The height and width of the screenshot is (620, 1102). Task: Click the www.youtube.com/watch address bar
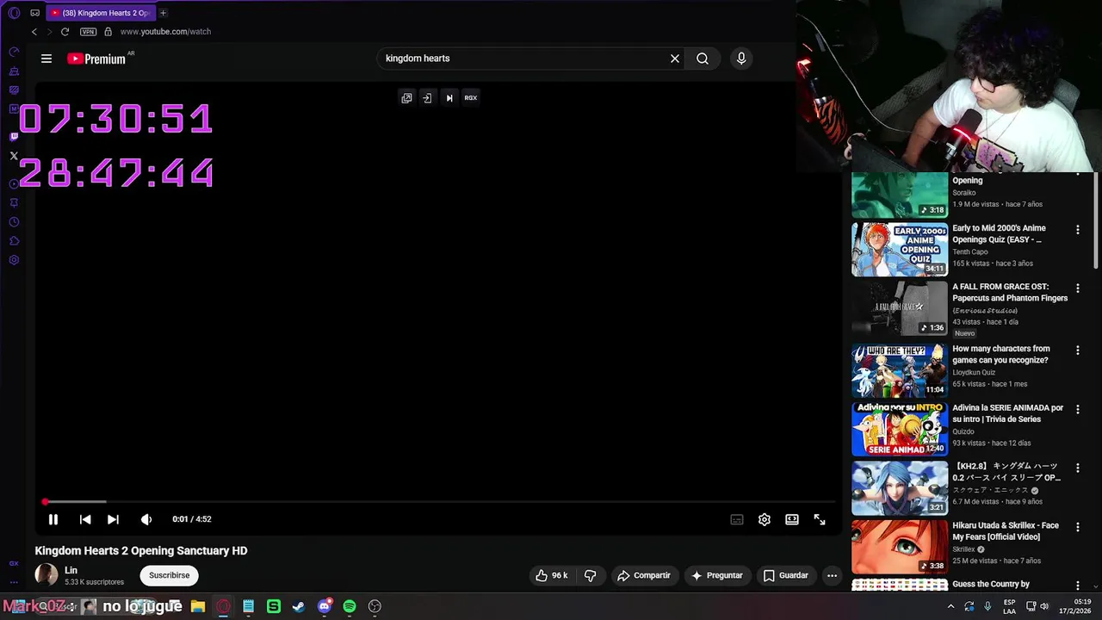coord(165,32)
